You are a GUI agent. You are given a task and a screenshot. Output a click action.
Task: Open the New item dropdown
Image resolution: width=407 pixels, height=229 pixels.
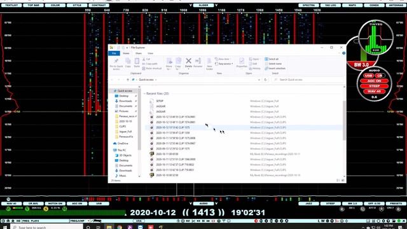222,59
